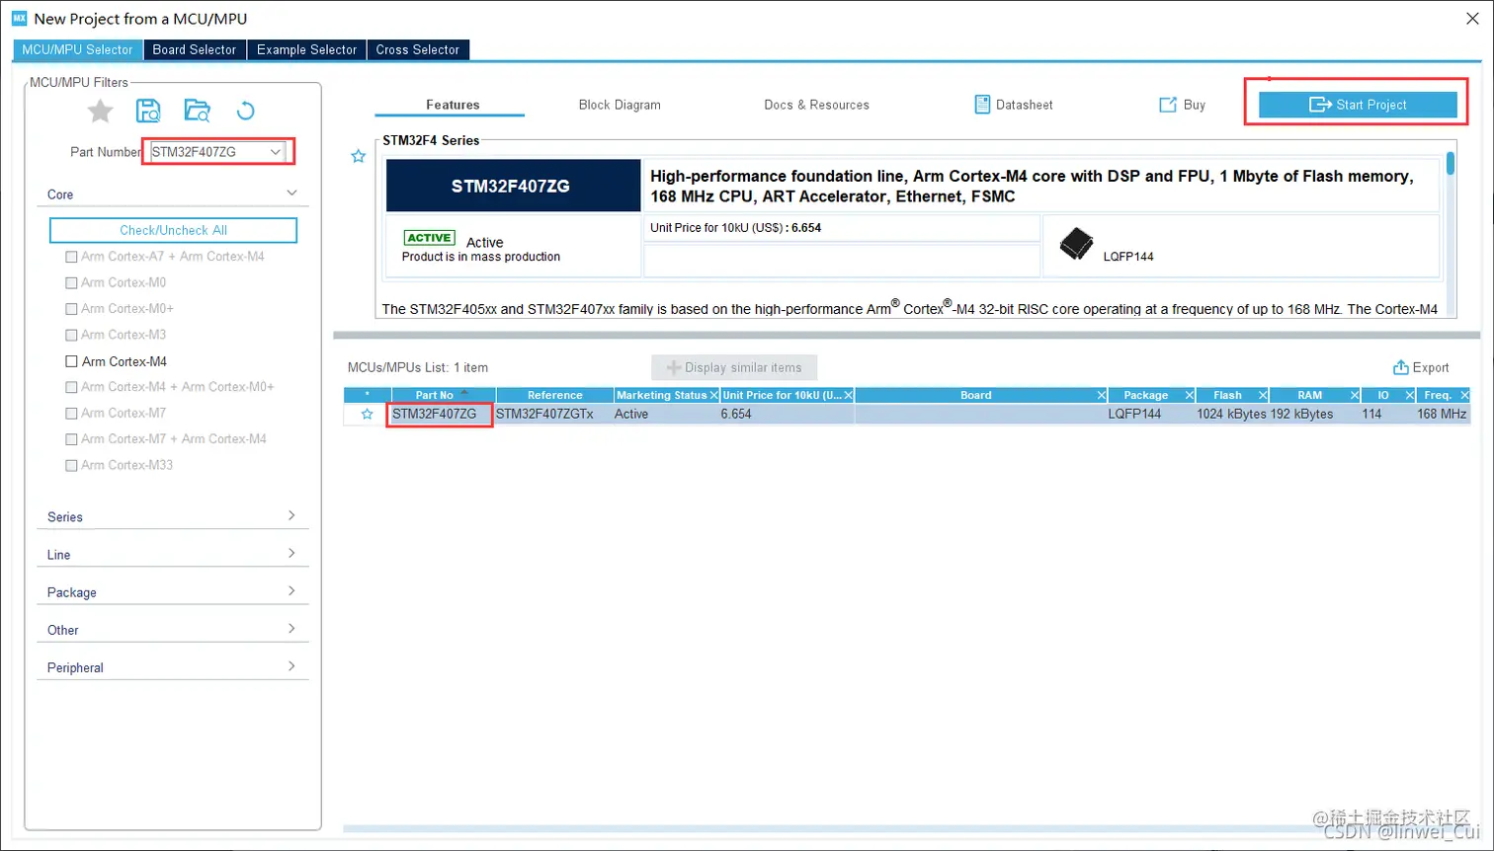Expand the Package filter section
Image resolution: width=1494 pixels, height=851 pixels.
[291, 590]
